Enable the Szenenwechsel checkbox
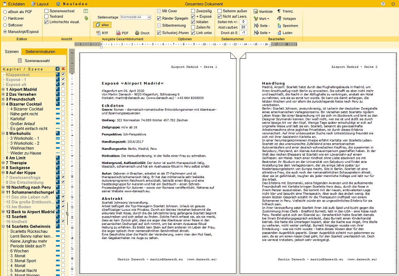This screenshot has height=276, width=399. 46,11
